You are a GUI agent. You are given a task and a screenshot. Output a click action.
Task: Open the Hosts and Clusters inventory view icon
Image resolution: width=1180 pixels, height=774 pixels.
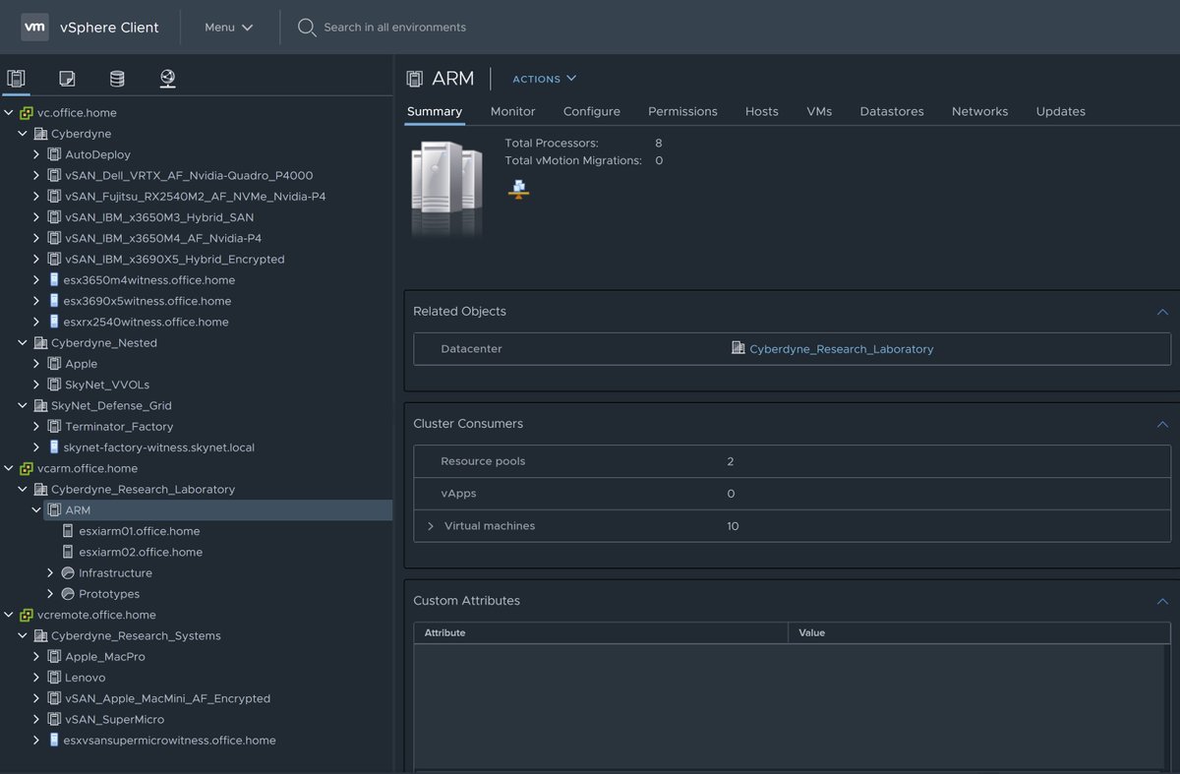[x=16, y=79]
